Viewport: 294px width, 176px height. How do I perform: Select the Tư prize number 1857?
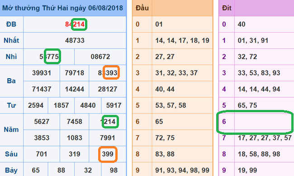61,105
